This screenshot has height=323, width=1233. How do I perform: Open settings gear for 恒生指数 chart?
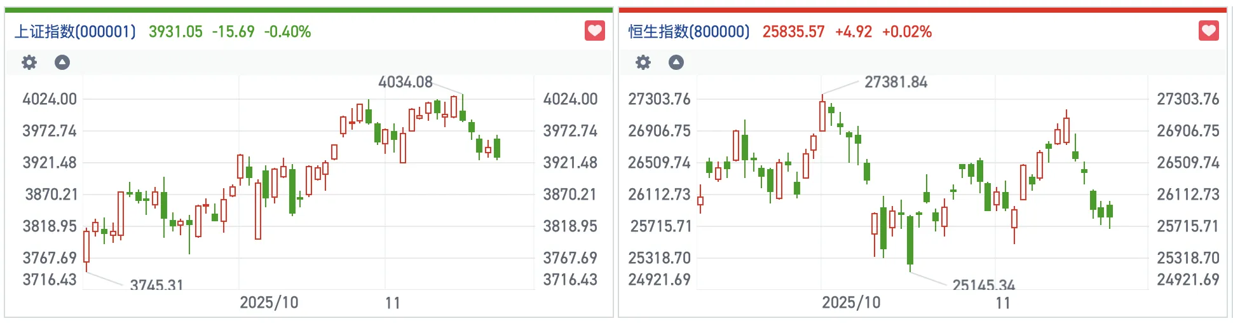(643, 62)
